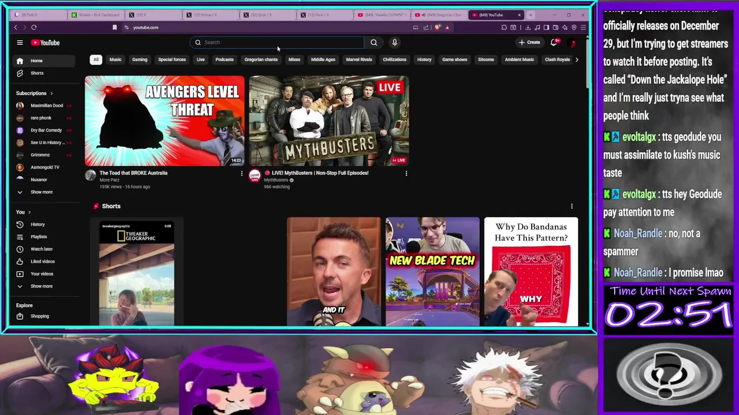Select the All filter chip
Image resolution: width=739 pixels, height=415 pixels.
tap(96, 59)
